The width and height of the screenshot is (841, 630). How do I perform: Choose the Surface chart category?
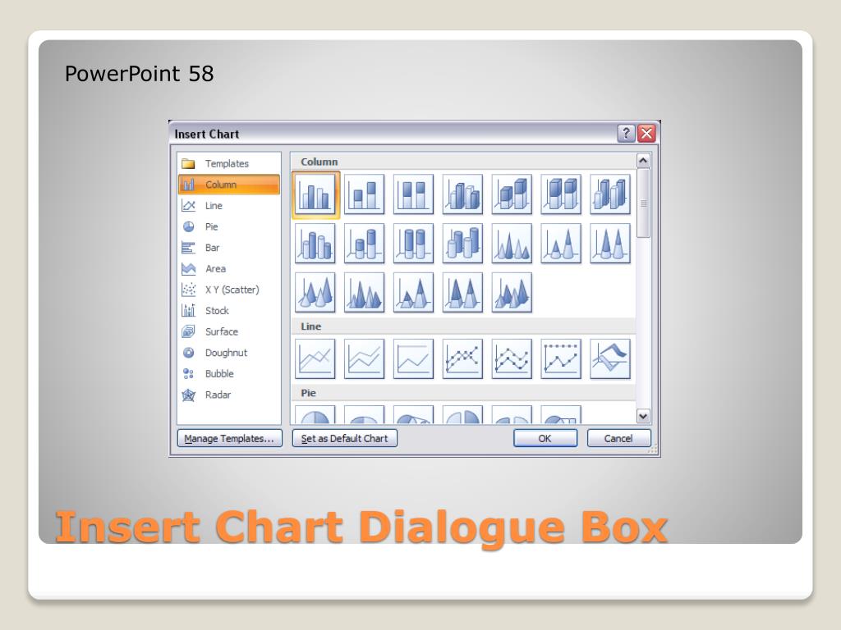(x=229, y=331)
